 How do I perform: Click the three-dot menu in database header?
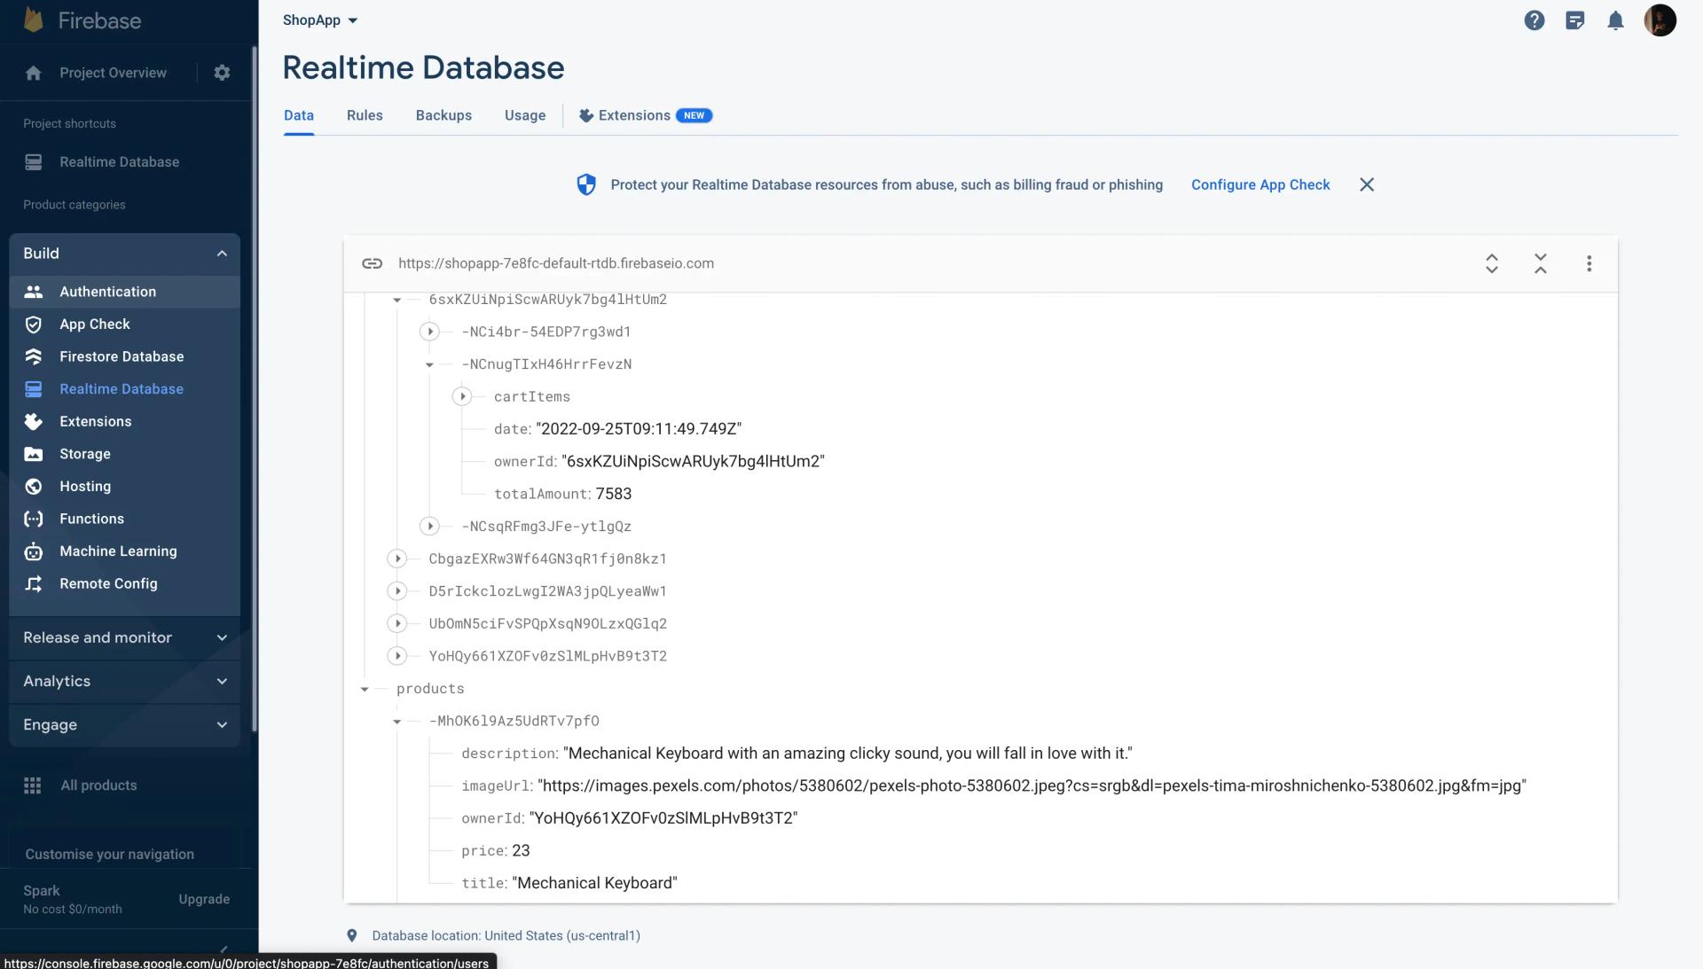pos(1589,262)
